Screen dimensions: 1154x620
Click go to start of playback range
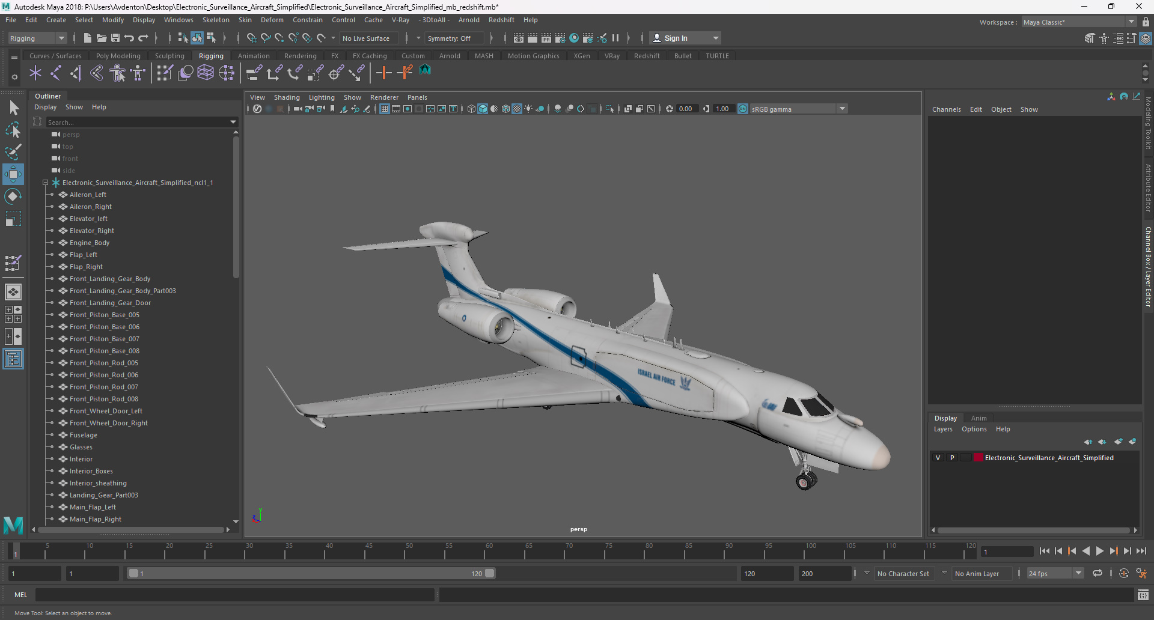[x=1045, y=551]
